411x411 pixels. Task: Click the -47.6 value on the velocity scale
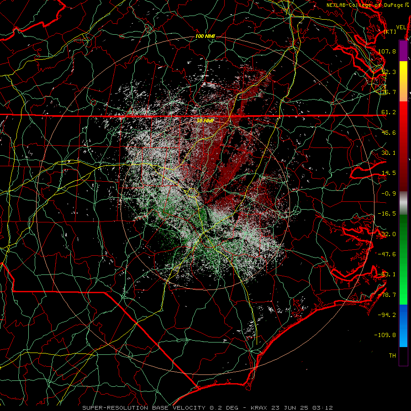pyautogui.click(x=387, y=254)
